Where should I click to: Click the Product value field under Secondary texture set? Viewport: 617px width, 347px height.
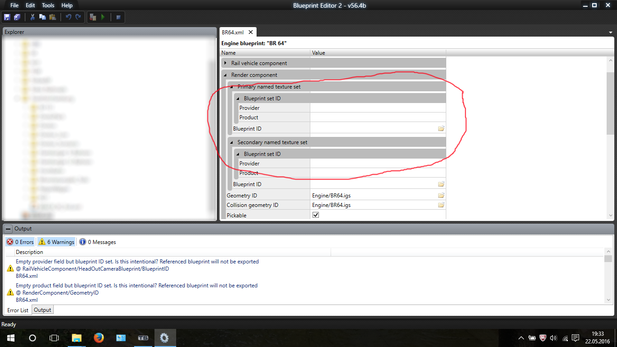[378, 173]
